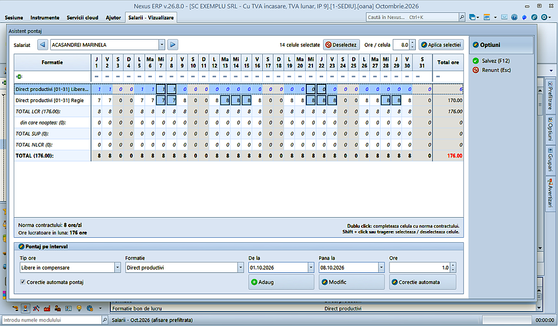Expand the Formatie dropdown in Pontaj pe interval
Image resolution: width=558 pixels, height=326 pixels.
pos(240,267)
